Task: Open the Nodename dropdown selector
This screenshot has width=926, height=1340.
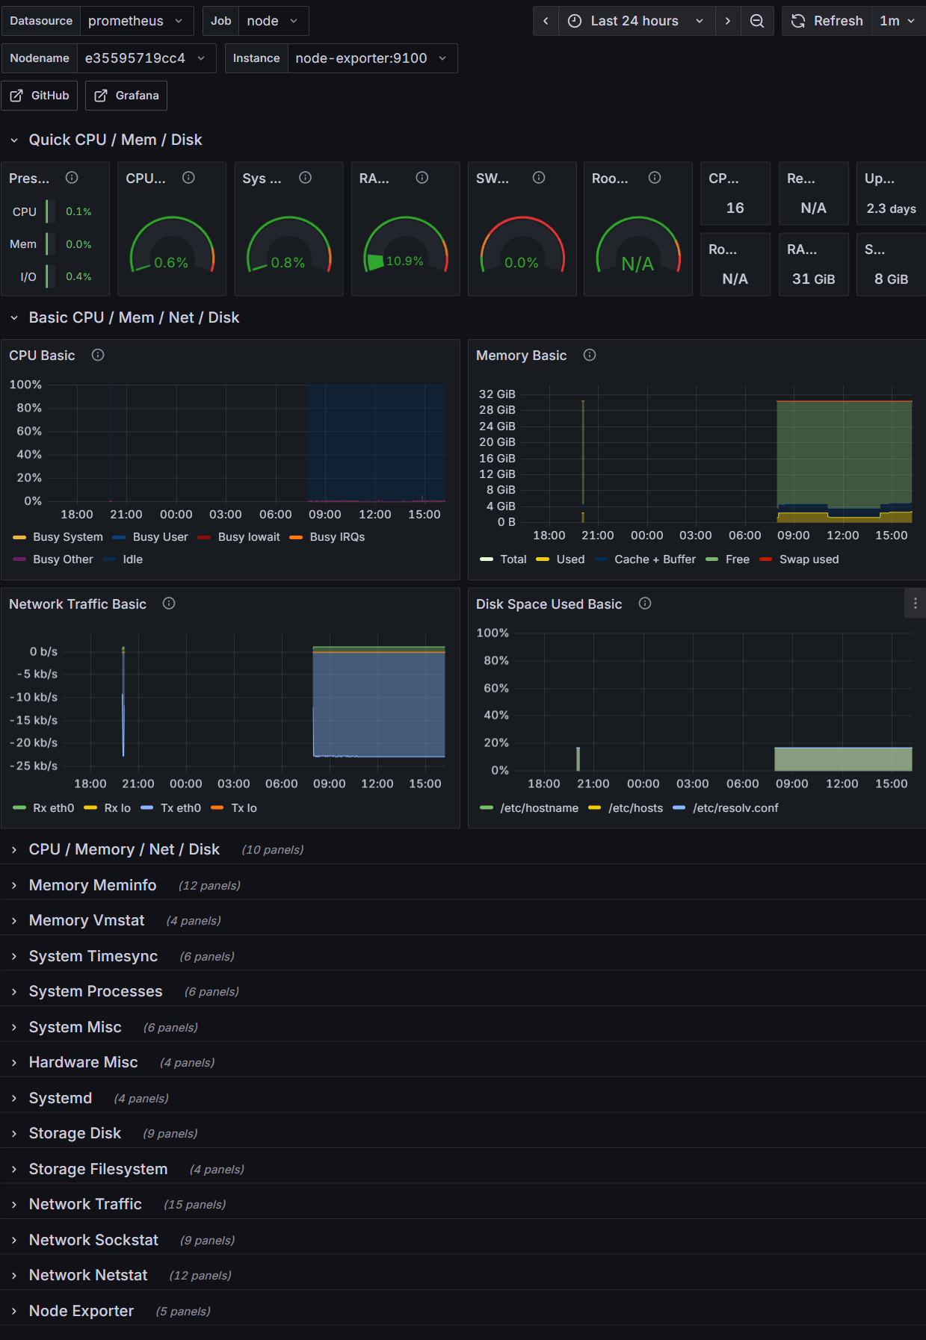Action: click(145, 58)
